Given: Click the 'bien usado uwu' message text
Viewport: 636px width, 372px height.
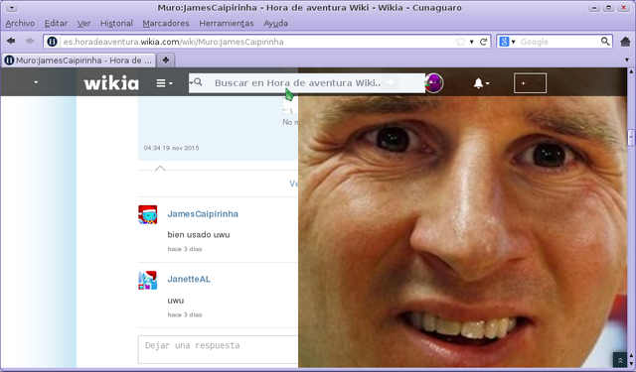Looking at the screenshot, I should 199,235.
